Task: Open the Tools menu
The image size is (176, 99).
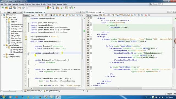Action: (x=54, y=4)
